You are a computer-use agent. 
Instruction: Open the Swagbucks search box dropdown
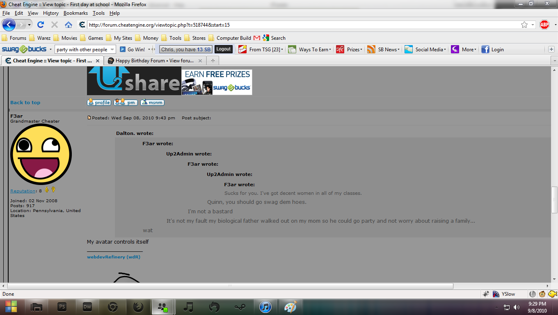point(112,50)
